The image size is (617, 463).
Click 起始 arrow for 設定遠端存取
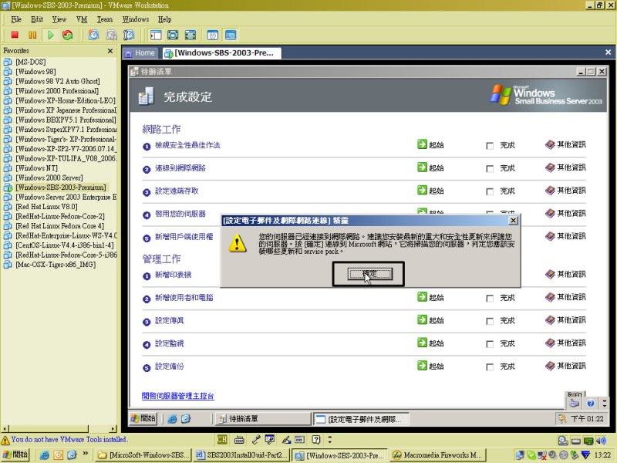click(422, 190)
